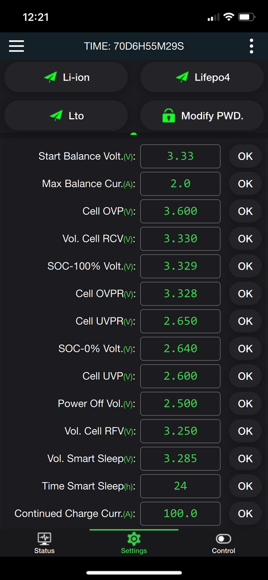Image resolution: width=268 pixels, height=580 pixels.
Task: Switch to the Control tab label
Action: (x=223, y=551)
